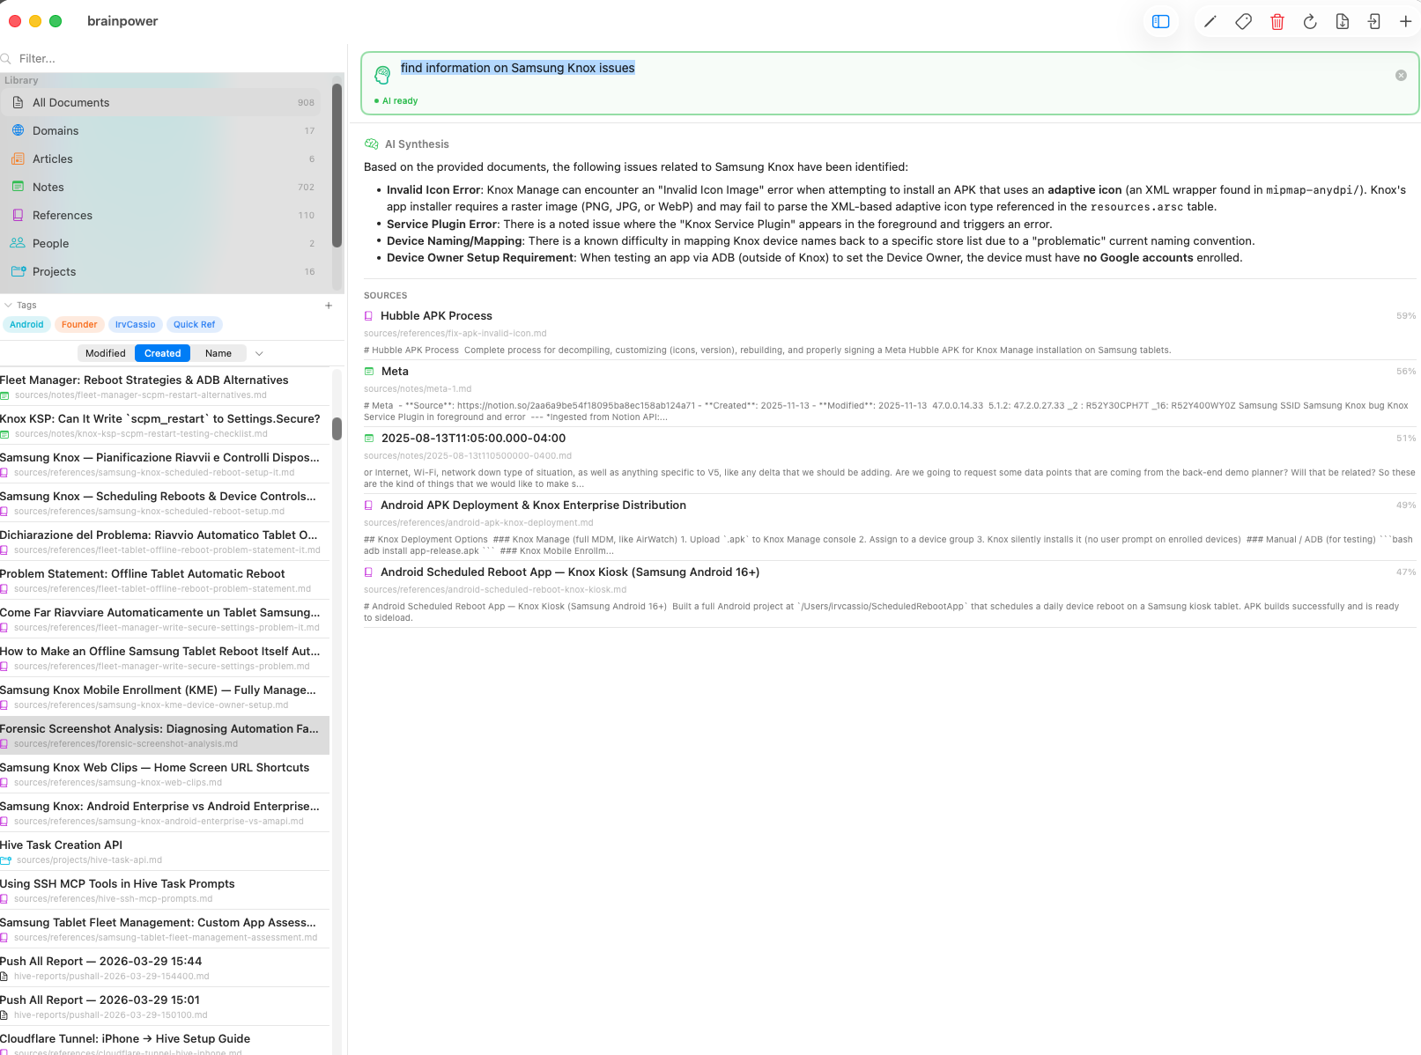
Task: Click the import arrow-into-box icon
Action: point(1374,22)
